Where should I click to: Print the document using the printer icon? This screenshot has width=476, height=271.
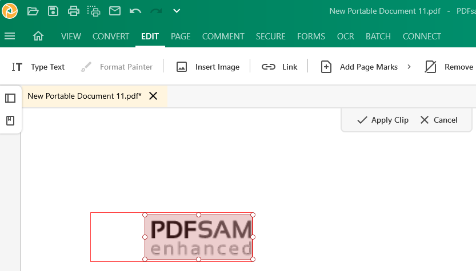point(74,11)
